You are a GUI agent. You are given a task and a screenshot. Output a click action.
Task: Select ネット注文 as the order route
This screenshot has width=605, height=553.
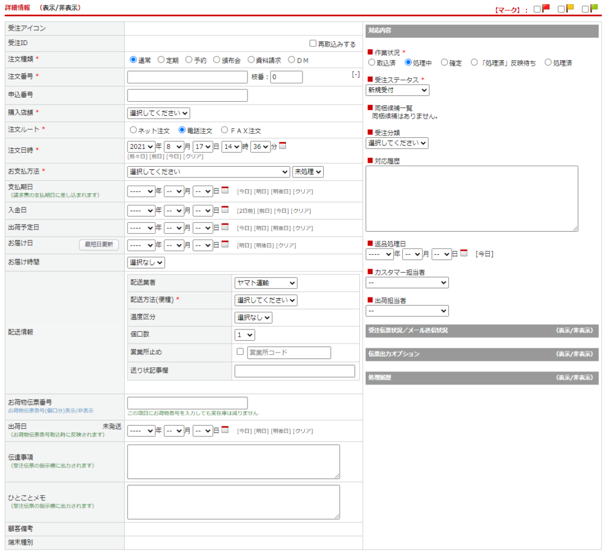tap(134, 130)
